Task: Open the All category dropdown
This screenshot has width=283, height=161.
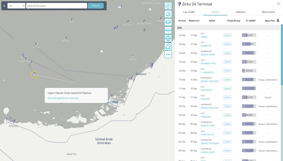Action: click(16, 6)
